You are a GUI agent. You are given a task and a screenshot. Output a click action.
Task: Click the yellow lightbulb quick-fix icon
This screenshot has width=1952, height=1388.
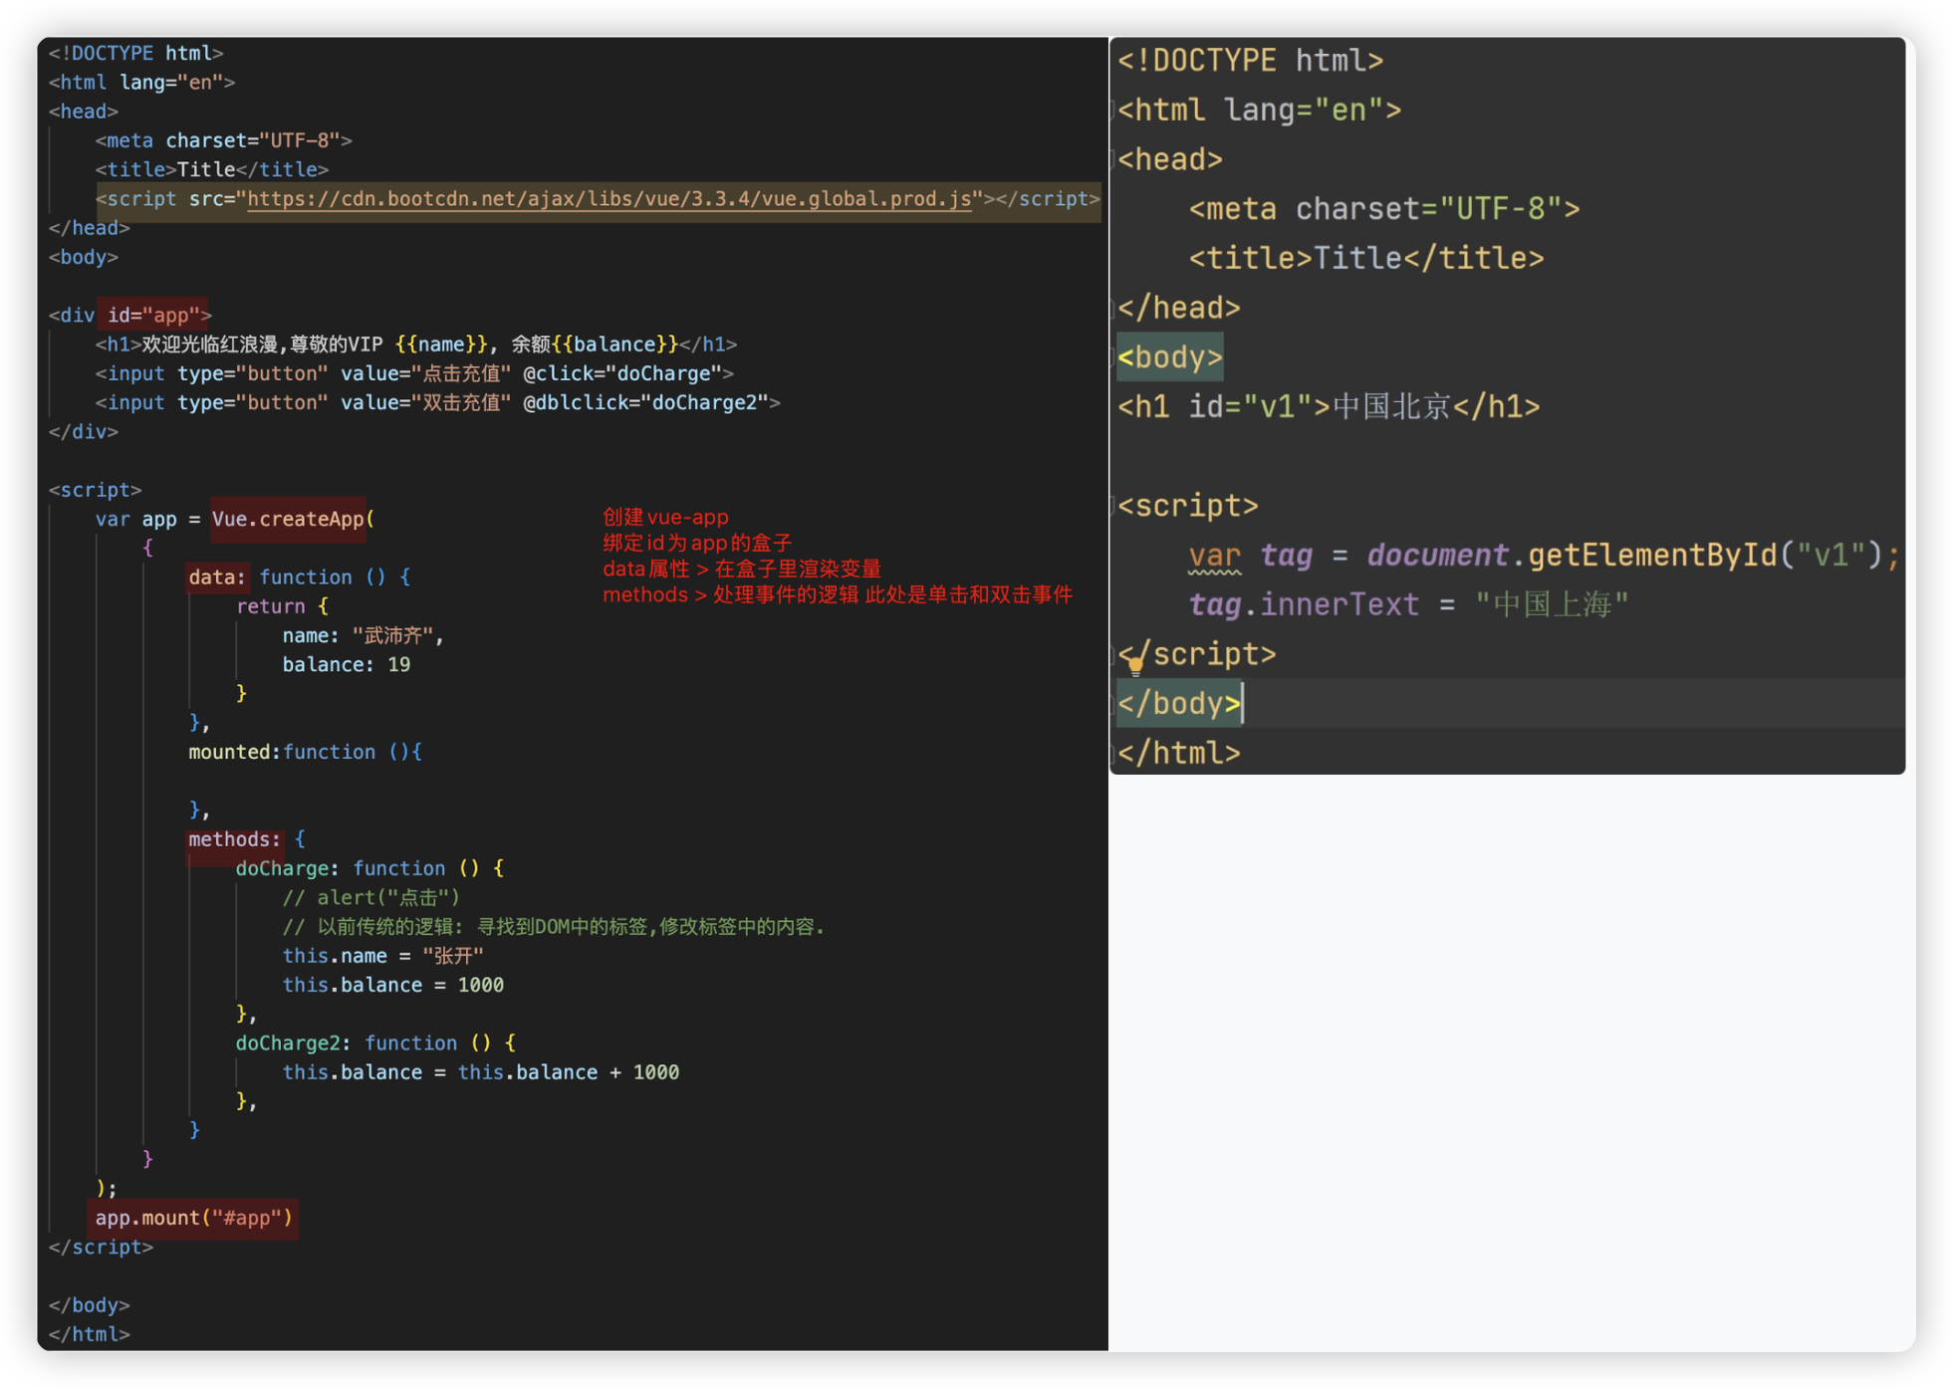(1135, 666)
